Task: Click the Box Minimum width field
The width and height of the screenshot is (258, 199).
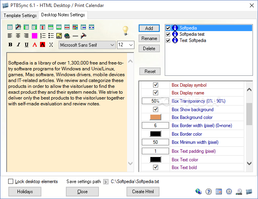Action: coord(155,142)
